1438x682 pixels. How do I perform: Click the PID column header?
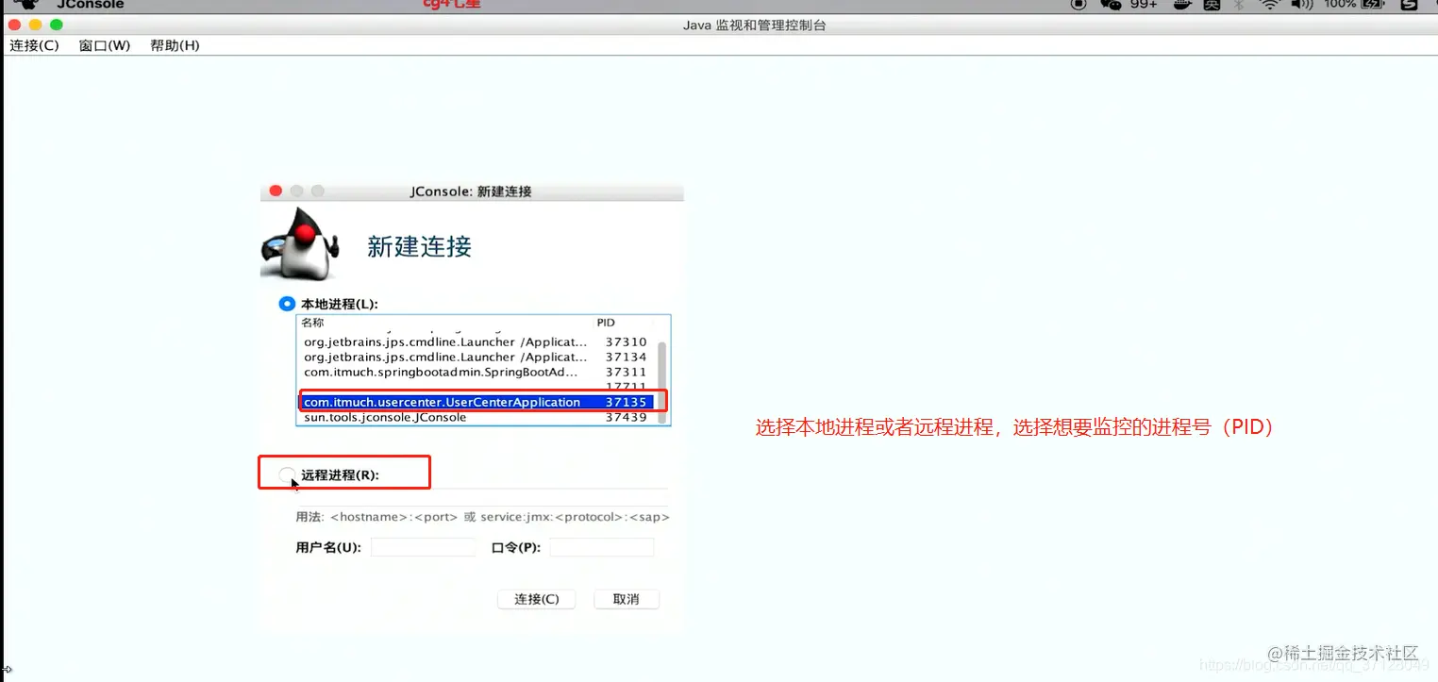coord(606,323)
